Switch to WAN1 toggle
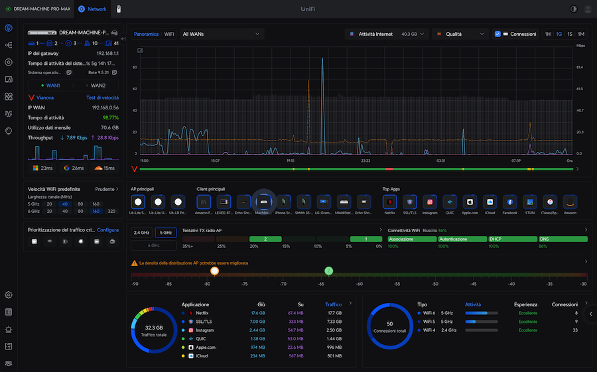The width and height of the screenshot is (597, 372). [50, 86]
